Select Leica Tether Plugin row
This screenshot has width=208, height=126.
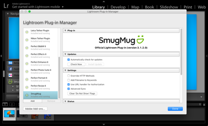pos(41,32)
